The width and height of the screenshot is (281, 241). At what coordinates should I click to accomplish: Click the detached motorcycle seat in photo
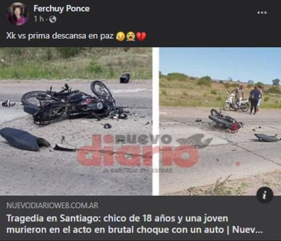pos(24,139)
